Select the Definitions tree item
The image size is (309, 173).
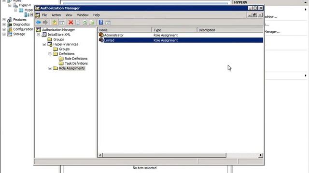(x=67, y=54)
